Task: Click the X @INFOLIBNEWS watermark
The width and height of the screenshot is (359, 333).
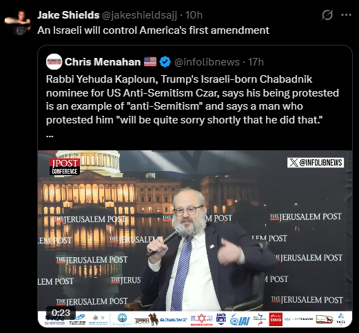Action: 316,163
